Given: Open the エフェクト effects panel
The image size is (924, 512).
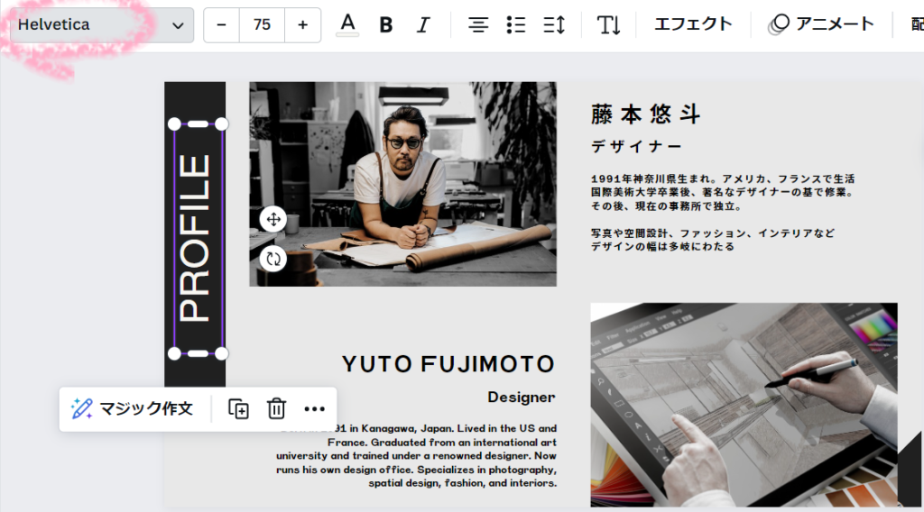Looking at the screenshot, I should pyautogui.click(x=693, y=24).
